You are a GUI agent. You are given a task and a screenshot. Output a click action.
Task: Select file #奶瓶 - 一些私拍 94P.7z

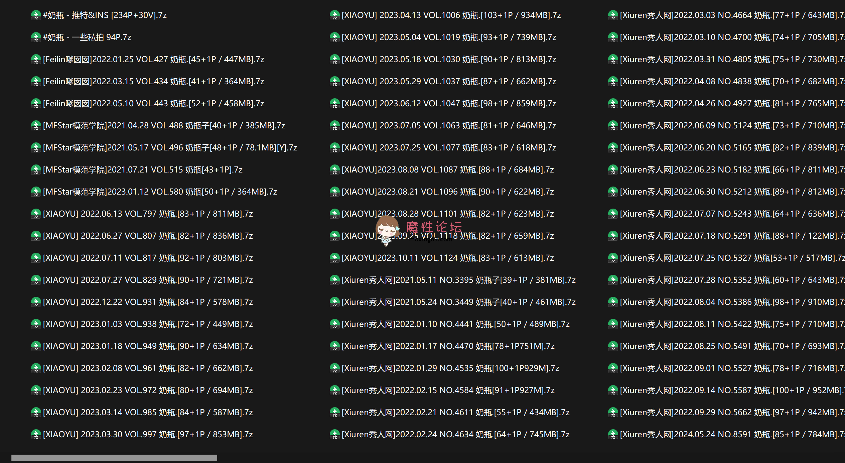point(87,37)
